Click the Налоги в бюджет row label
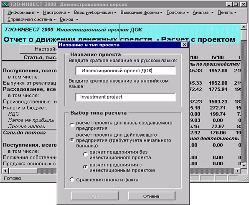Image resolution: width=249 pixels, height=205 pixels. click(x=25, y=108)
